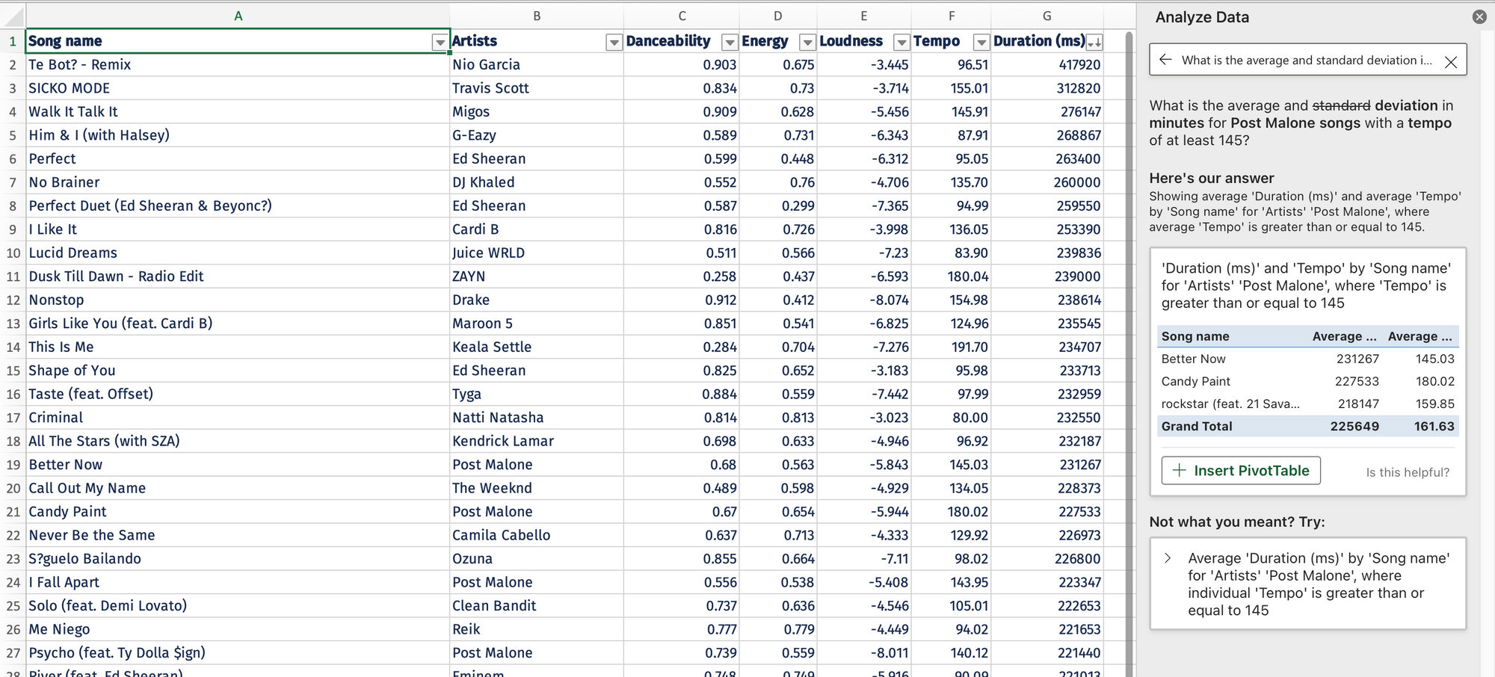
Task: Select the 'Shape of You' cell
Action: pos(238,371)
